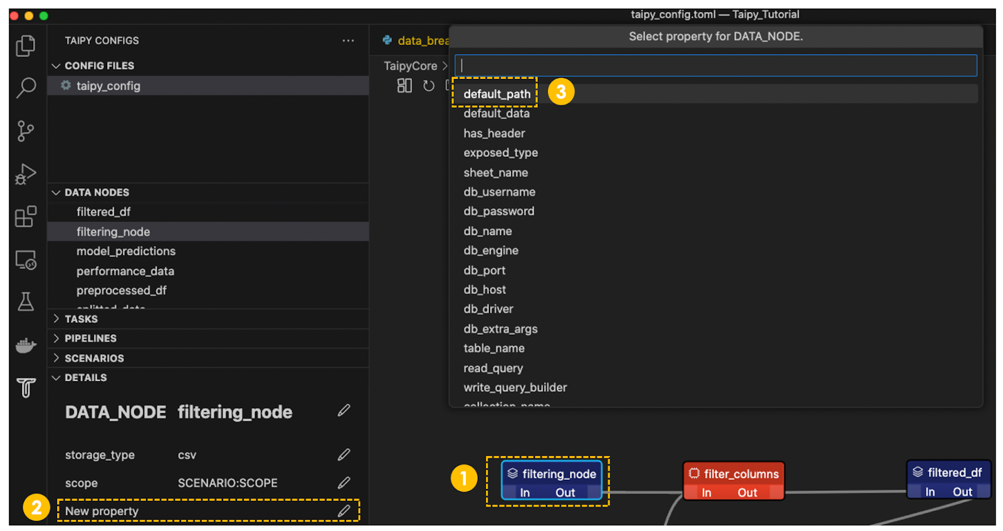1003x531 pixels.
Task: Click the In port of filter_columns
Action: pyautogui.click(x=706, y=493)
